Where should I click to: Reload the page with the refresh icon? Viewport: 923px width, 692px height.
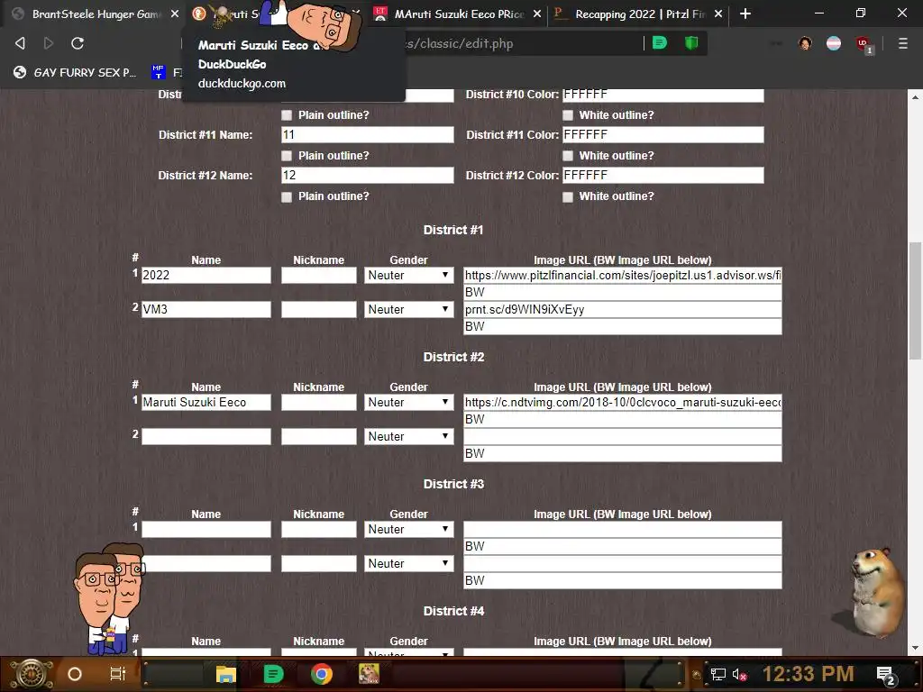pyautogui.click(x=78, y=43)
